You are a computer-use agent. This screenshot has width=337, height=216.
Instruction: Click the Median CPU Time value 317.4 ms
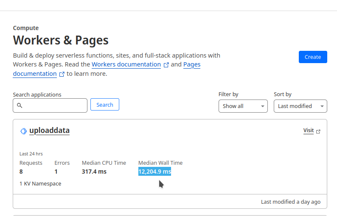94,172
